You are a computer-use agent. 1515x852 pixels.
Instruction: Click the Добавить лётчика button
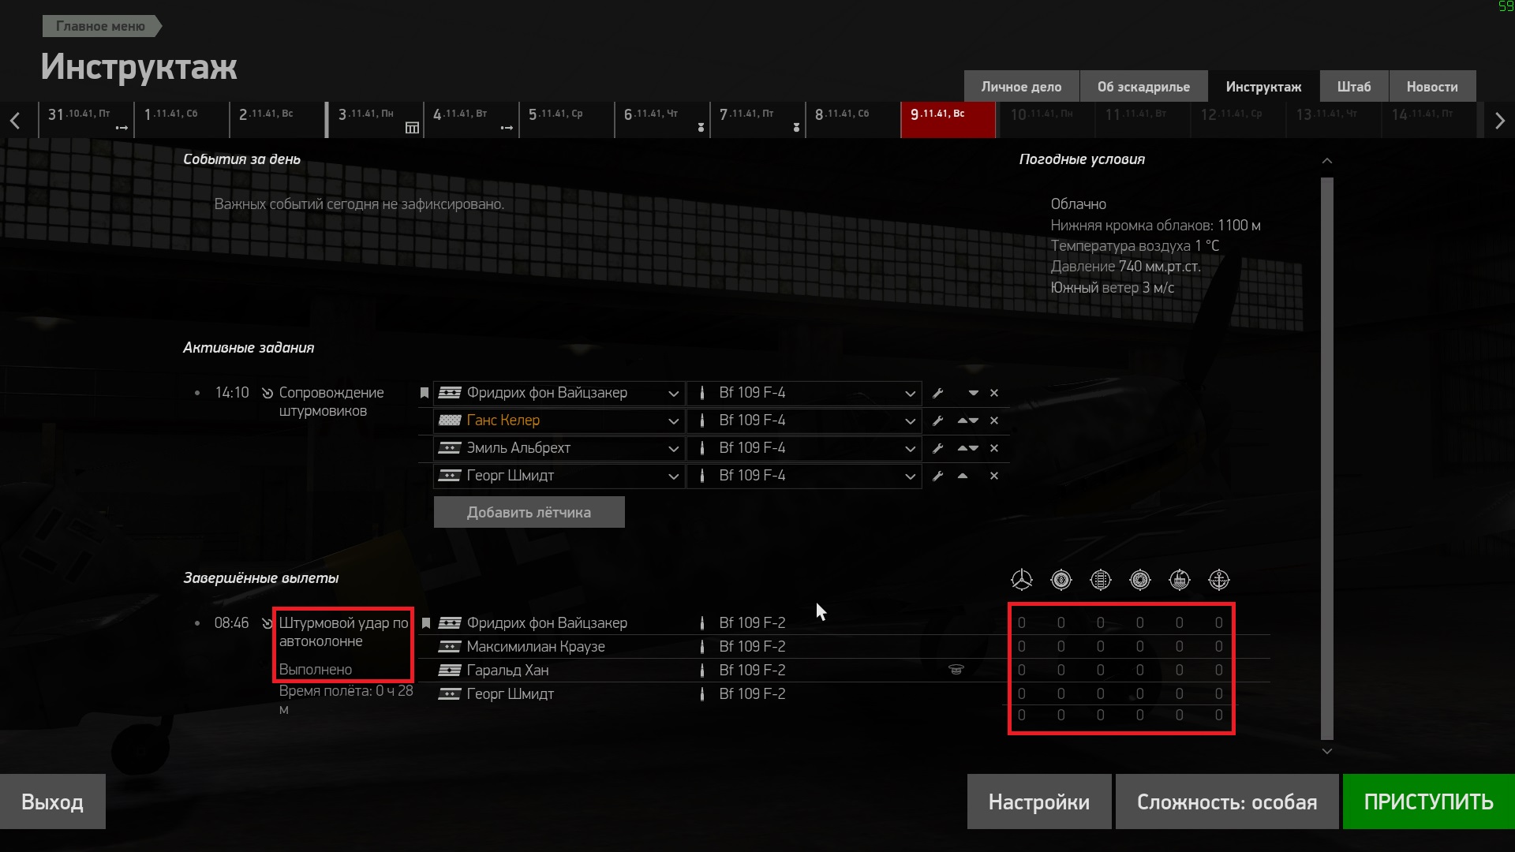point(529,512)
